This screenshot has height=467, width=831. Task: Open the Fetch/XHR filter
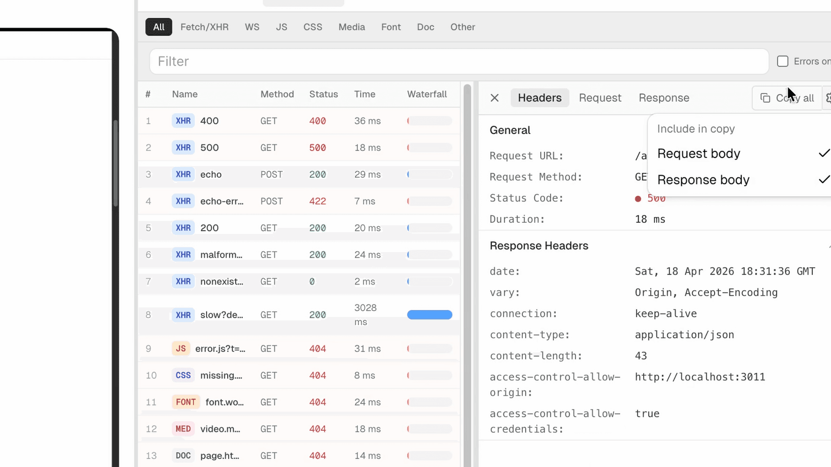[x=205, y=27]
